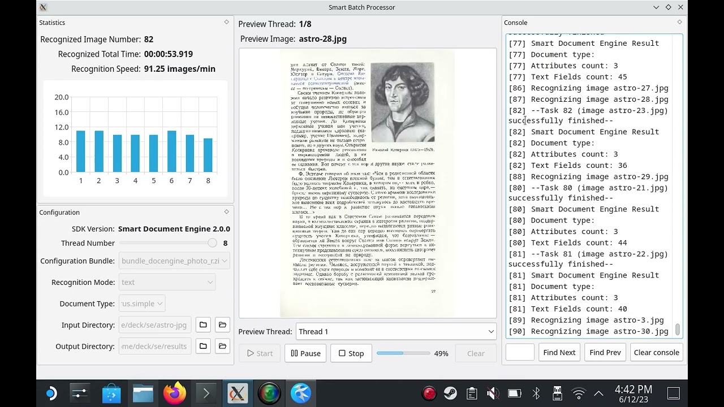Float the Console panel
The width and height of the screenshot is (724, 407).
click(x=679, y=22)
